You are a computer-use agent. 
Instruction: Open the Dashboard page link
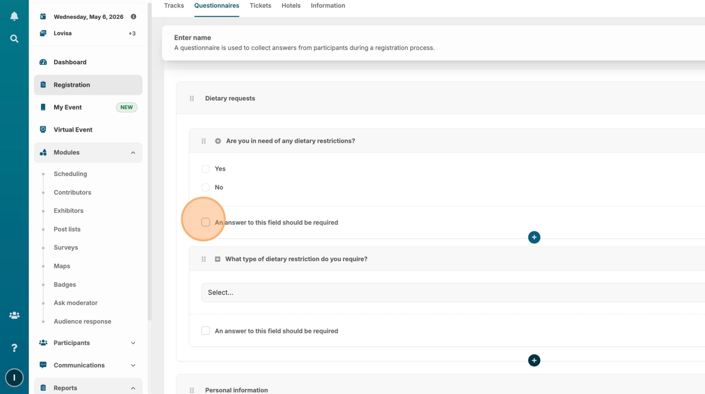click(70, 62)
